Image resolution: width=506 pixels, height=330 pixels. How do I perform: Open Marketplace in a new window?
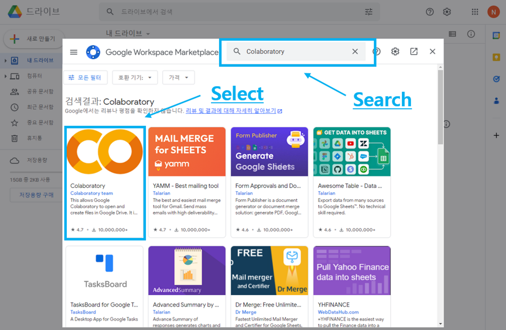pyautogui.click(x=414, y=51)
